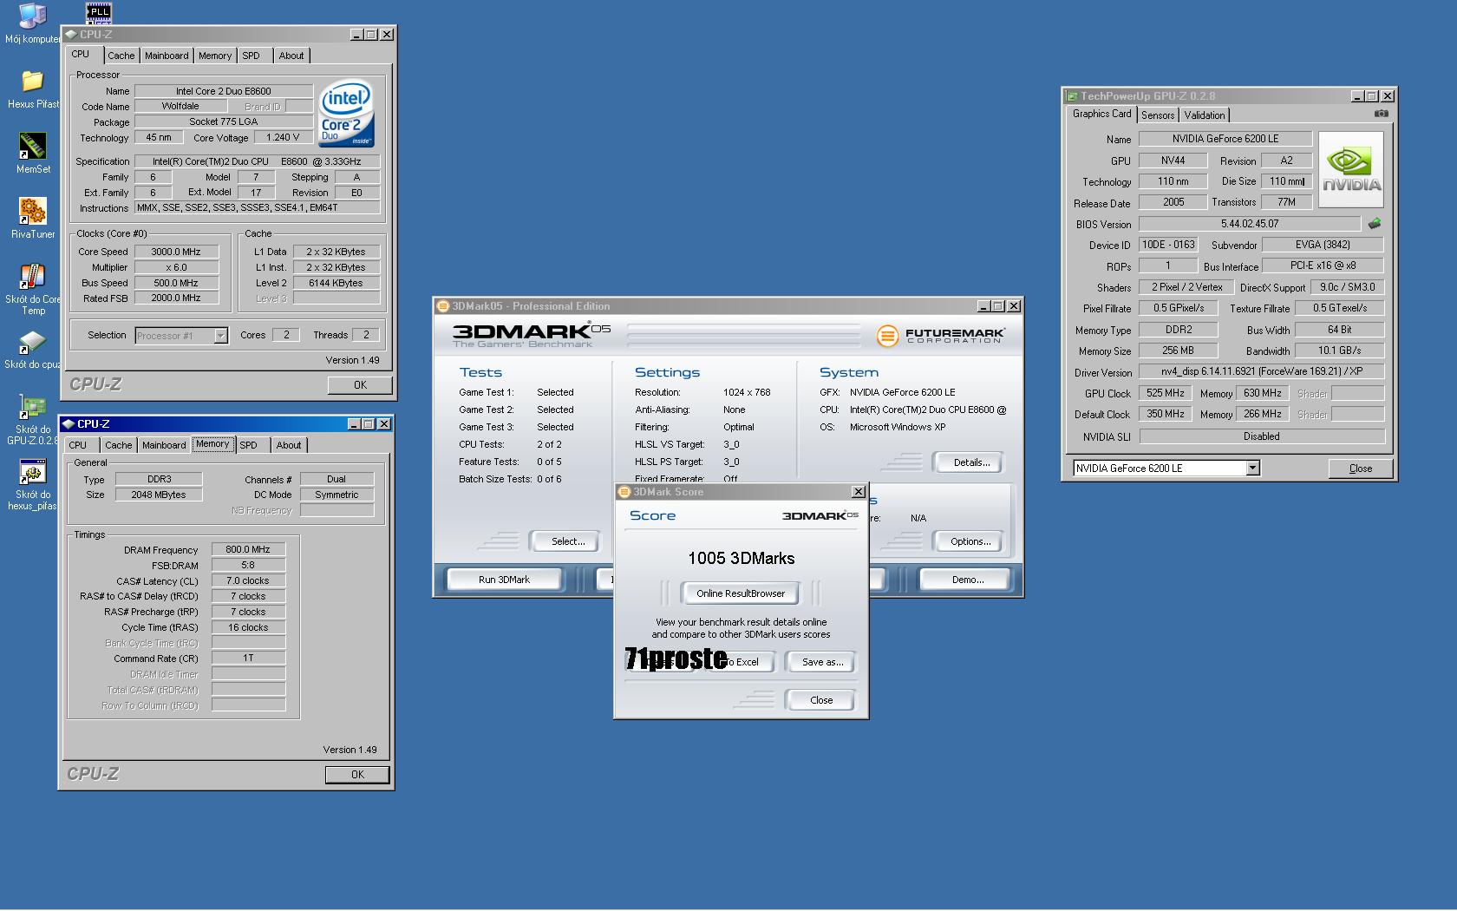The image size is (1457, 911).
Task: Click Run 3DMark button
Action: 505,580
